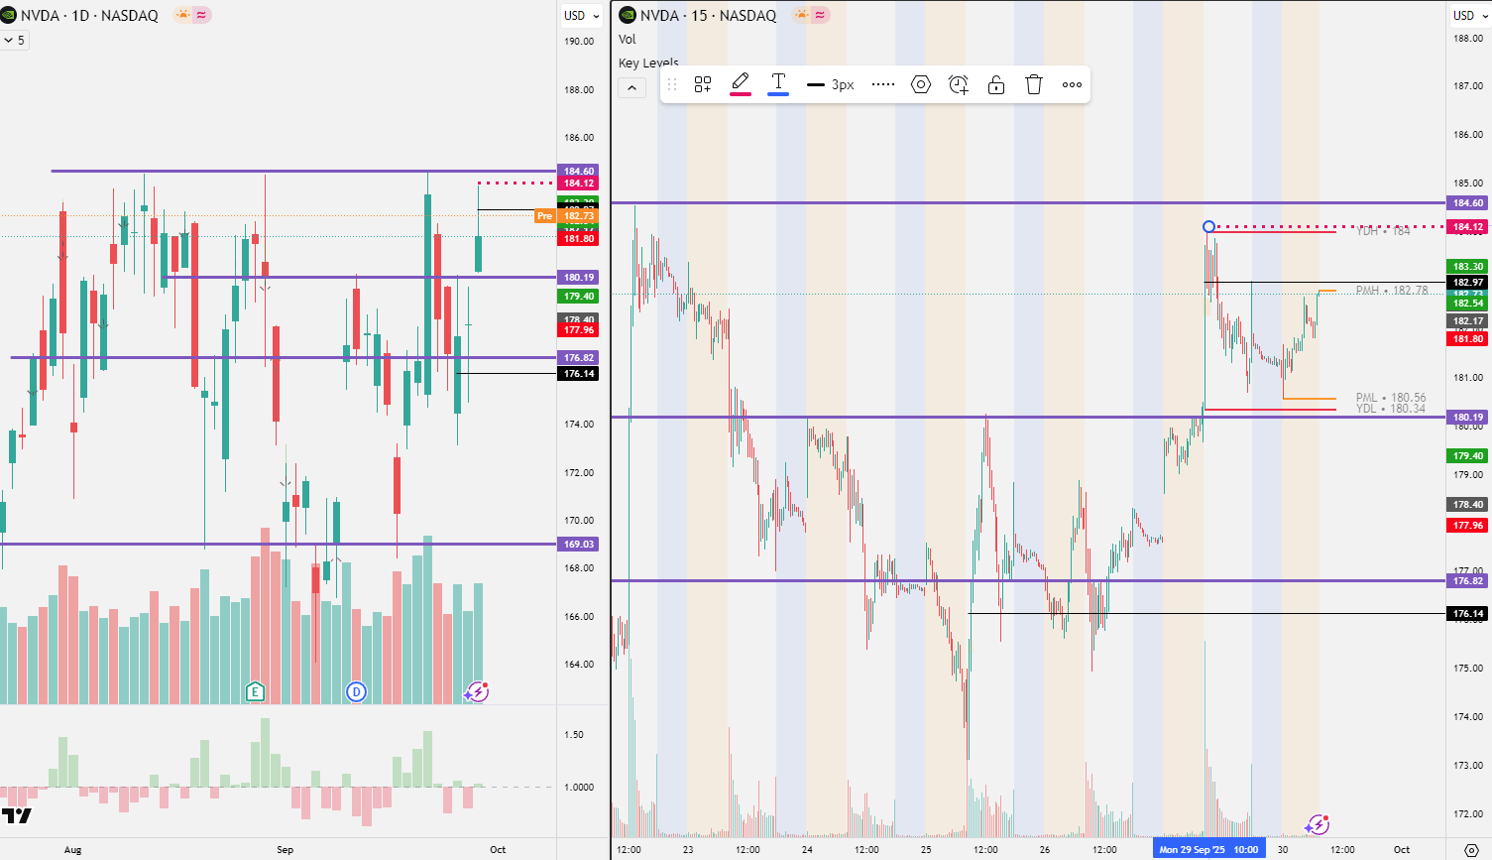Screen dimensions: 1492x860
Task: Click the 182.17 gray price label
Action: (x=1467, y=321)
